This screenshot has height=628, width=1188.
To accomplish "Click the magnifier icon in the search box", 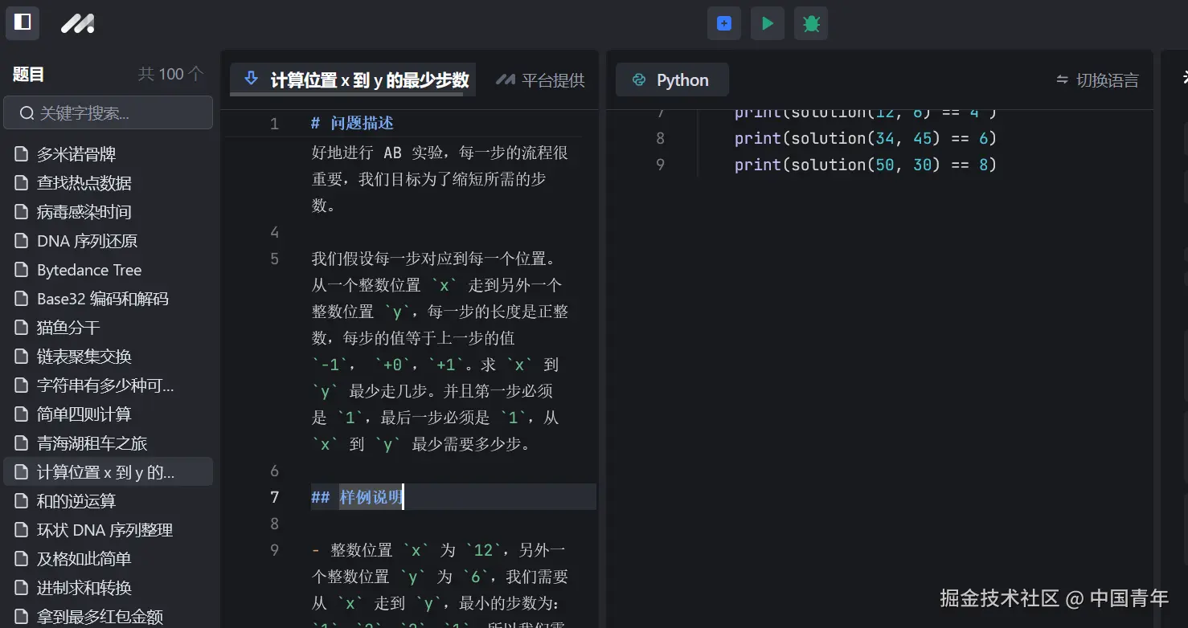I will (27, 113).
